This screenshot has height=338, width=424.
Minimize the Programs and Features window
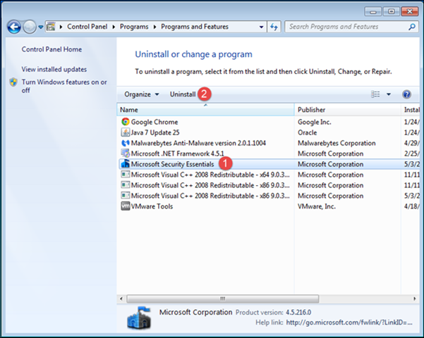tap(373, 12)
